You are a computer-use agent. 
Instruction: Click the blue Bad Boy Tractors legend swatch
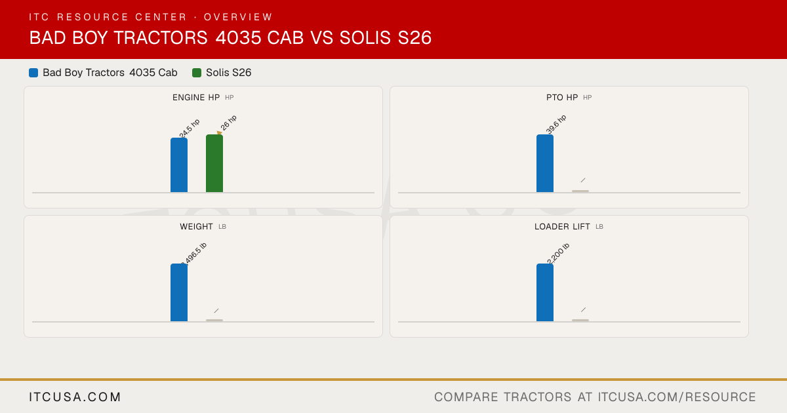pyautogui.click(x=33, y=73)
